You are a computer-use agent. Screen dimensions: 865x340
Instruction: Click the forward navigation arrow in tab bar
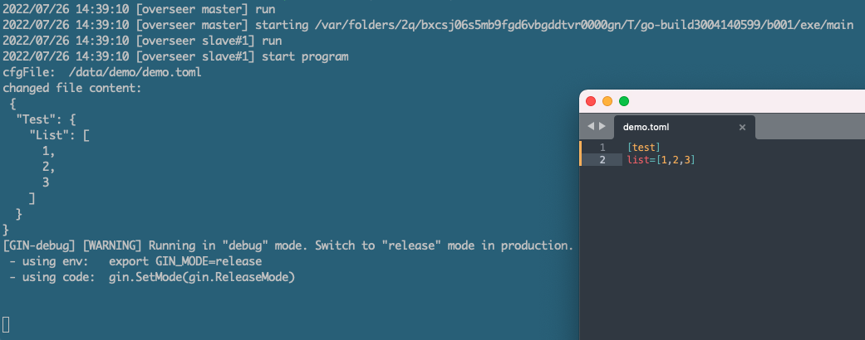602,127
